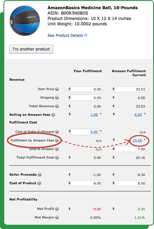Select the Ship to Amazon 7.00 field
Viewport: 154px width, 229px height.
(130, 149)
